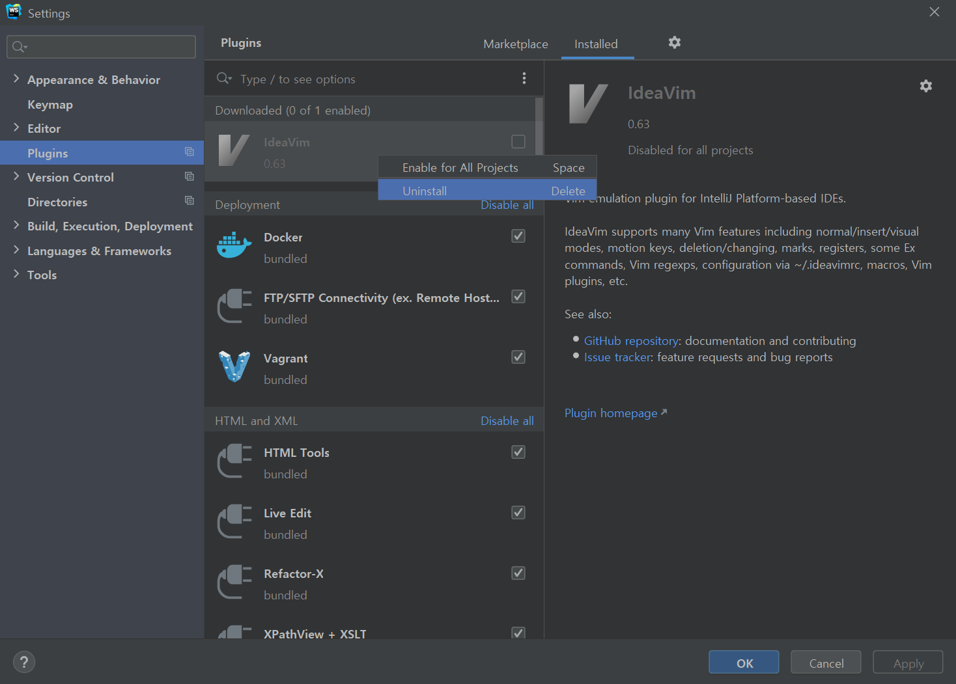956x684 pixels.
Task: Click the WebStorm logo in title bar
Action: click(14, 12)
